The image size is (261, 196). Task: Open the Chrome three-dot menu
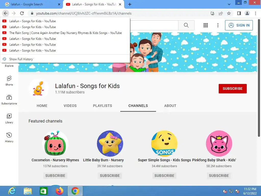tap(255, 13)
